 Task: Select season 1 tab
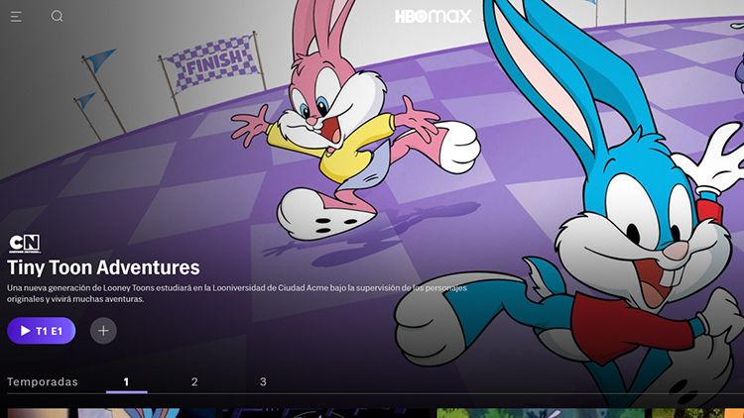pos(126,381)
